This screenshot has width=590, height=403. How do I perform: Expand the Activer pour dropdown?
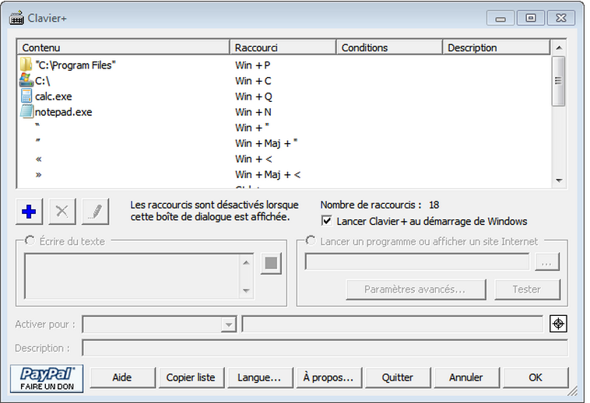[x=228, y=324]
